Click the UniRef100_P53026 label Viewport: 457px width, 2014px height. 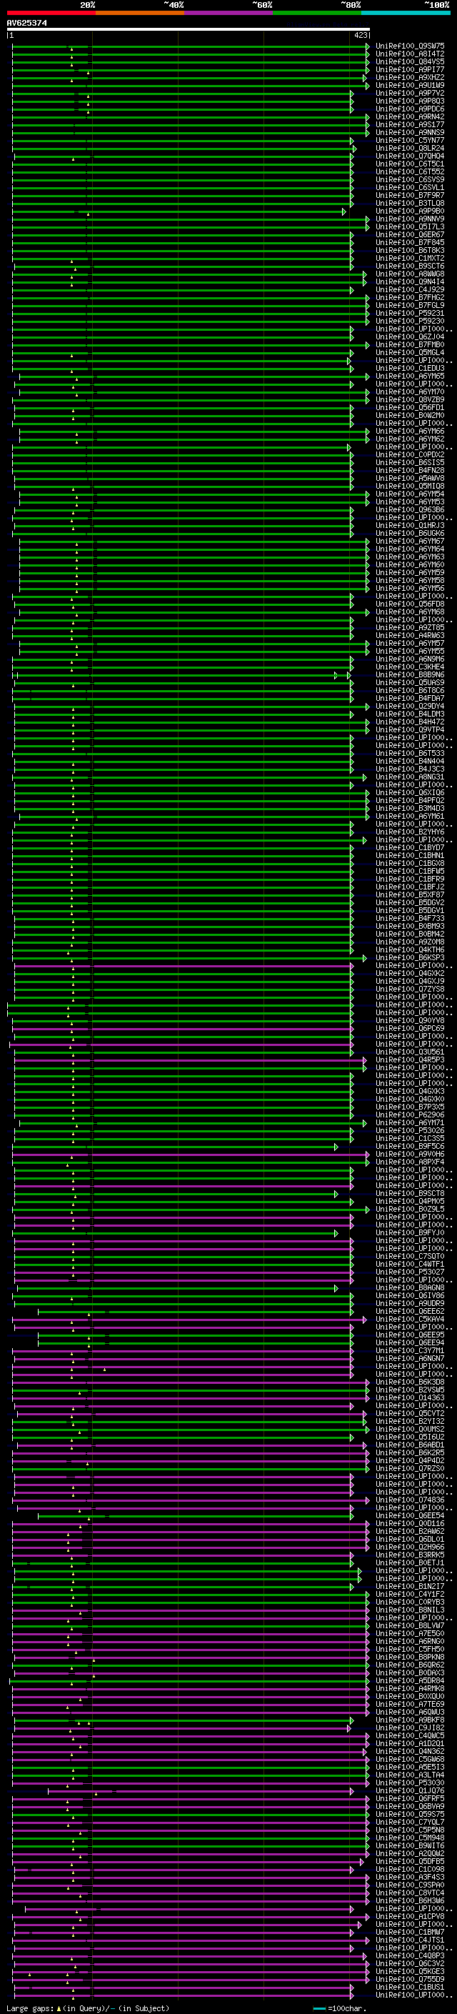pos(410,1130)
